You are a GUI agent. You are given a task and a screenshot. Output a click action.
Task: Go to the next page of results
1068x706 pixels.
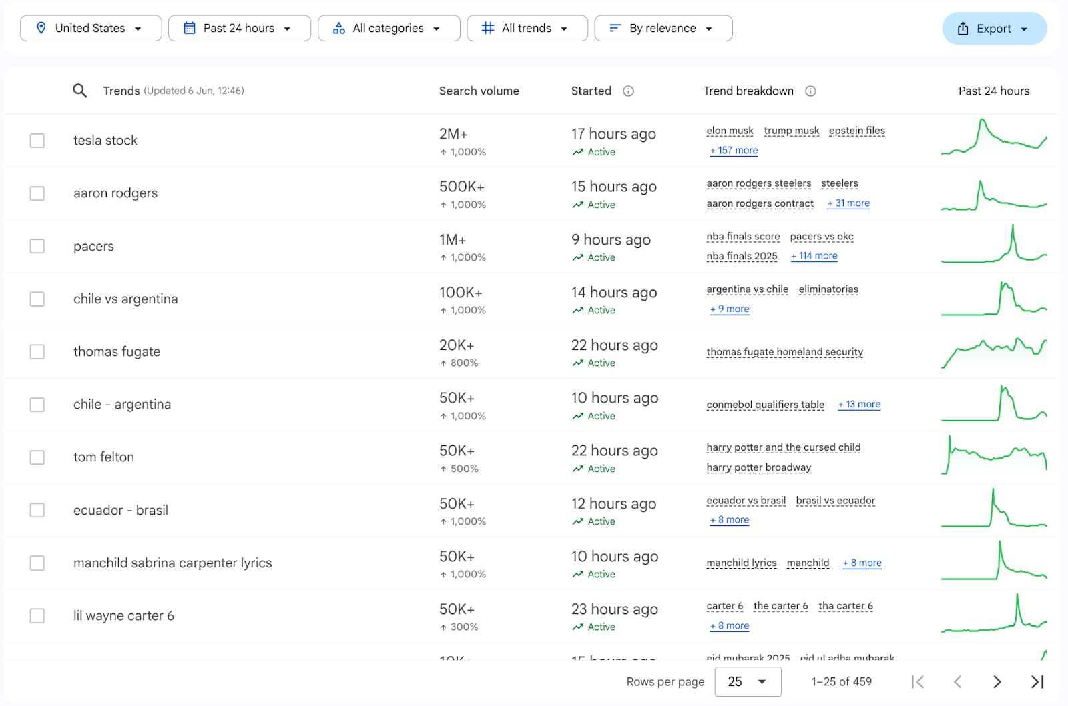pyautogui.click(x=997, y=681)
